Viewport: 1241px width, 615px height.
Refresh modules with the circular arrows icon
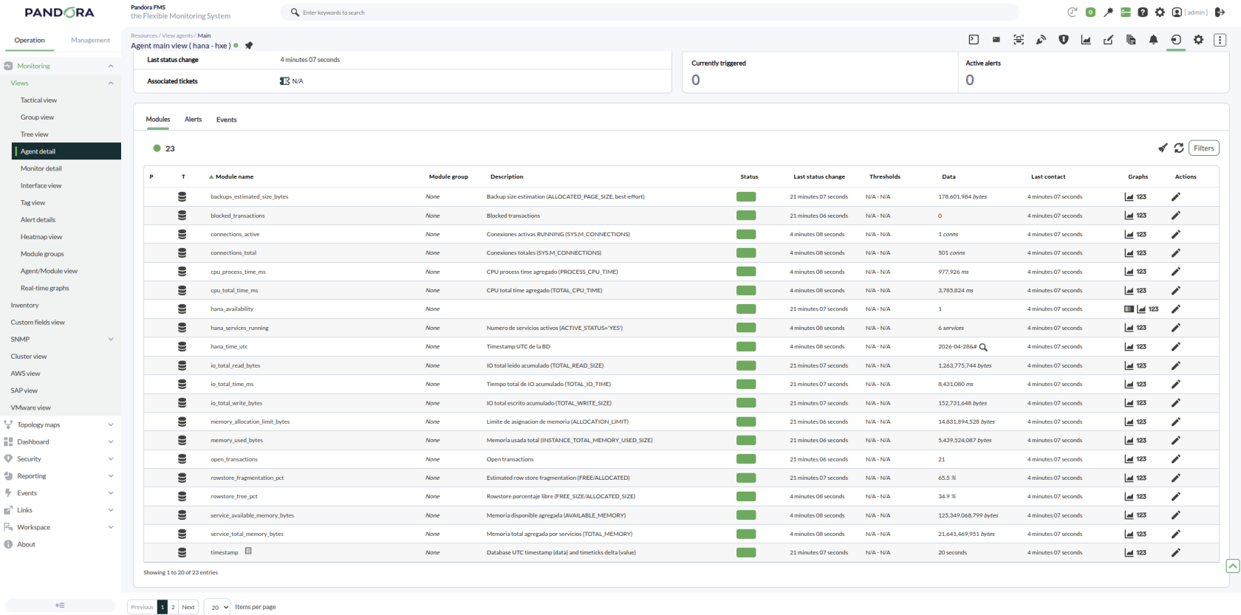click(x=1179, y=148)
